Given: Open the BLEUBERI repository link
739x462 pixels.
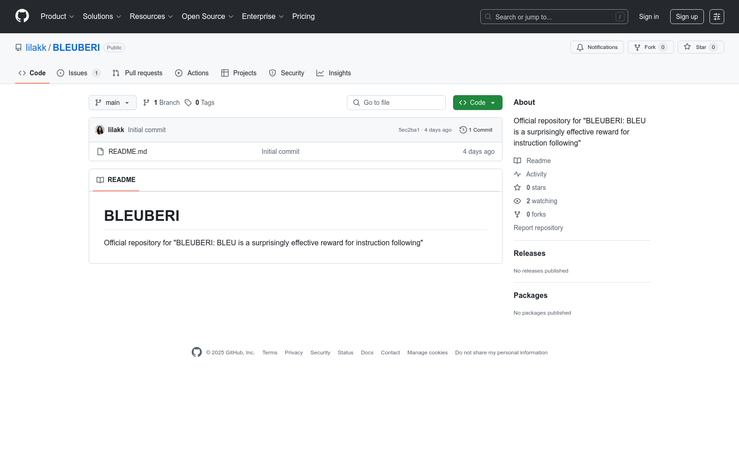Looking at the screenshot, I should [76, 48].
